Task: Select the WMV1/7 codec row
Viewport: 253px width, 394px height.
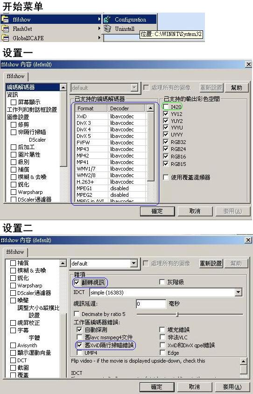Action: tap(111, 169)
